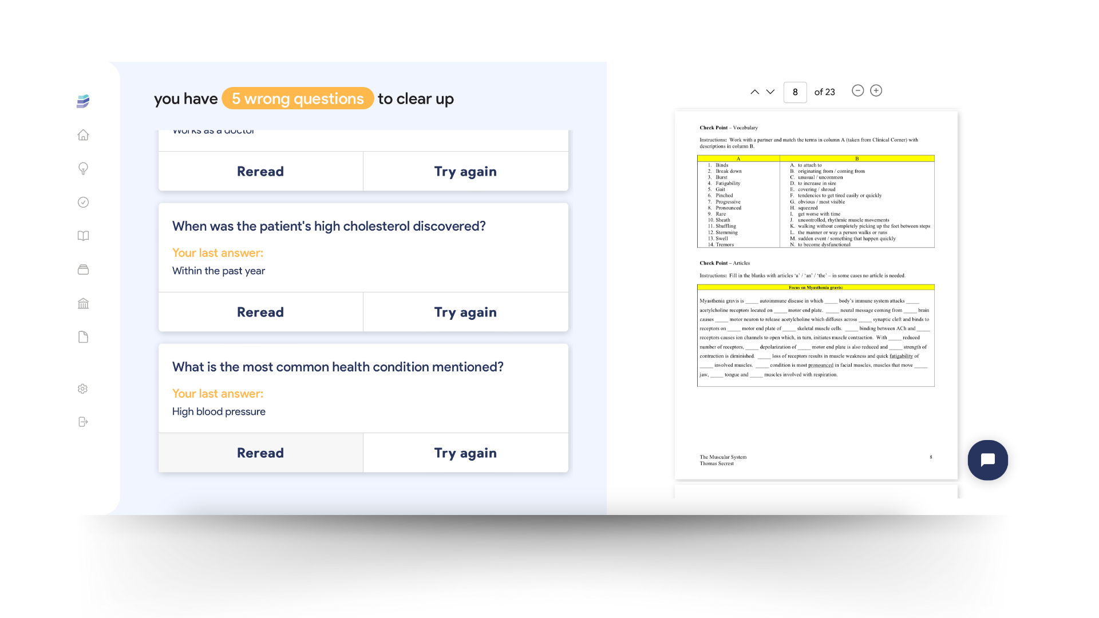The height and width of the screenshot is (618, 1099).
Task: Go to previous page with up chevron
Action: point(754,92)
